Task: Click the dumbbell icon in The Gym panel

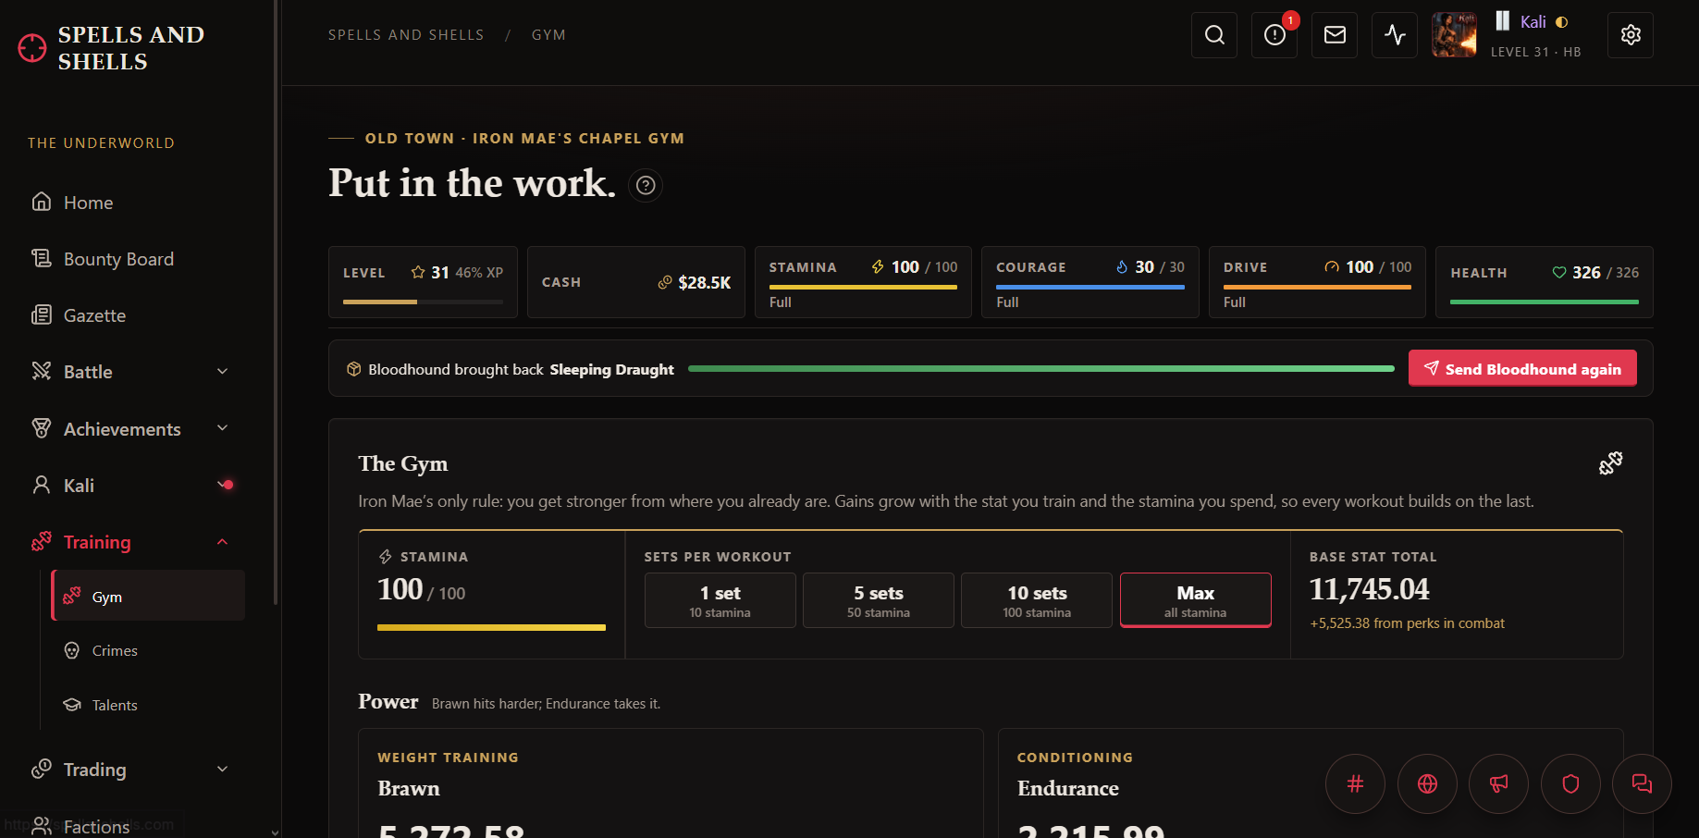Action: (1610, 463)
